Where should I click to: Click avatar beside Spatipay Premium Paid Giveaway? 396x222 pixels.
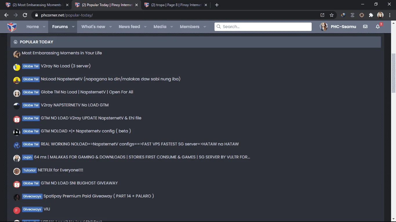(x=17, y=197)
